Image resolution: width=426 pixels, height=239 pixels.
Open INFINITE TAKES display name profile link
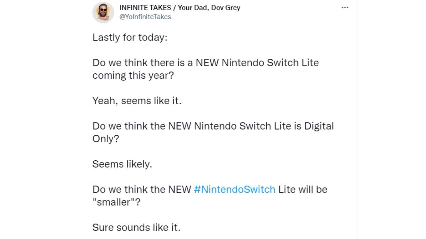click(x=145, y=8)
